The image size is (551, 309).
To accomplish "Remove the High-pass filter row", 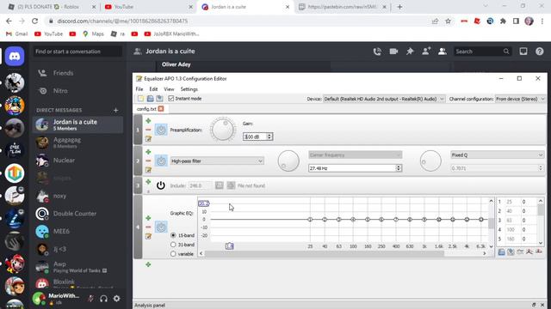I will [x=148, y=161].
